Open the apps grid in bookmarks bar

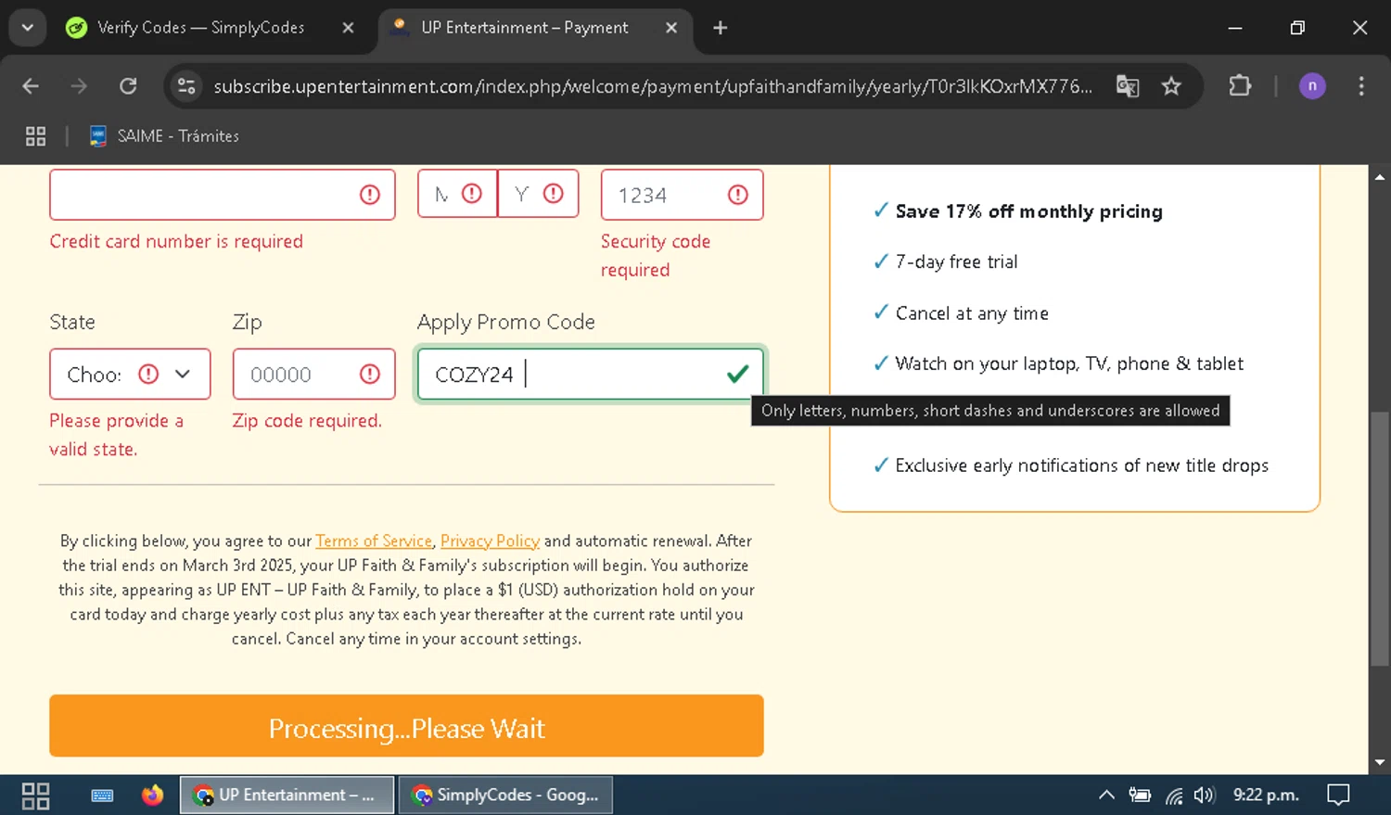[x=35, y=136]
